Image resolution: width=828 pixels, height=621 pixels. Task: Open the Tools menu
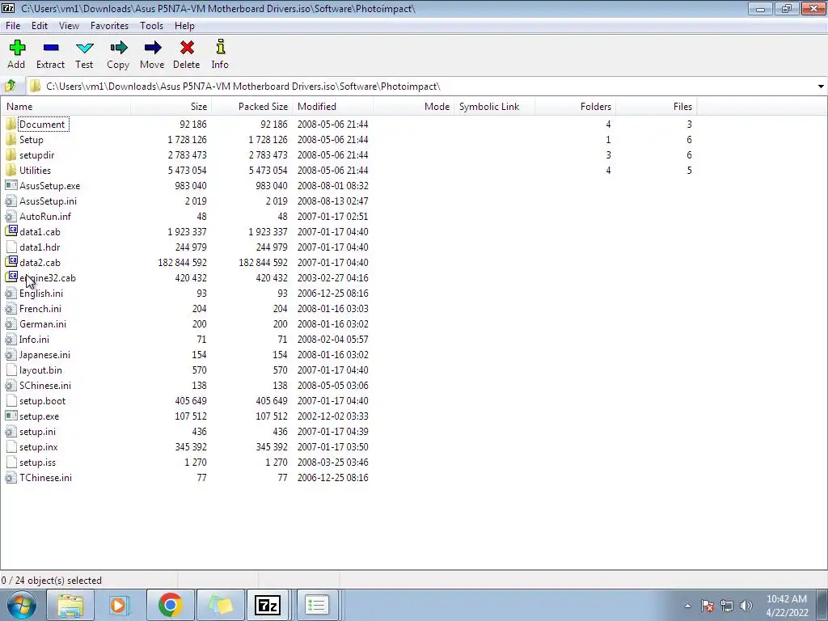(x=151, y=26)
